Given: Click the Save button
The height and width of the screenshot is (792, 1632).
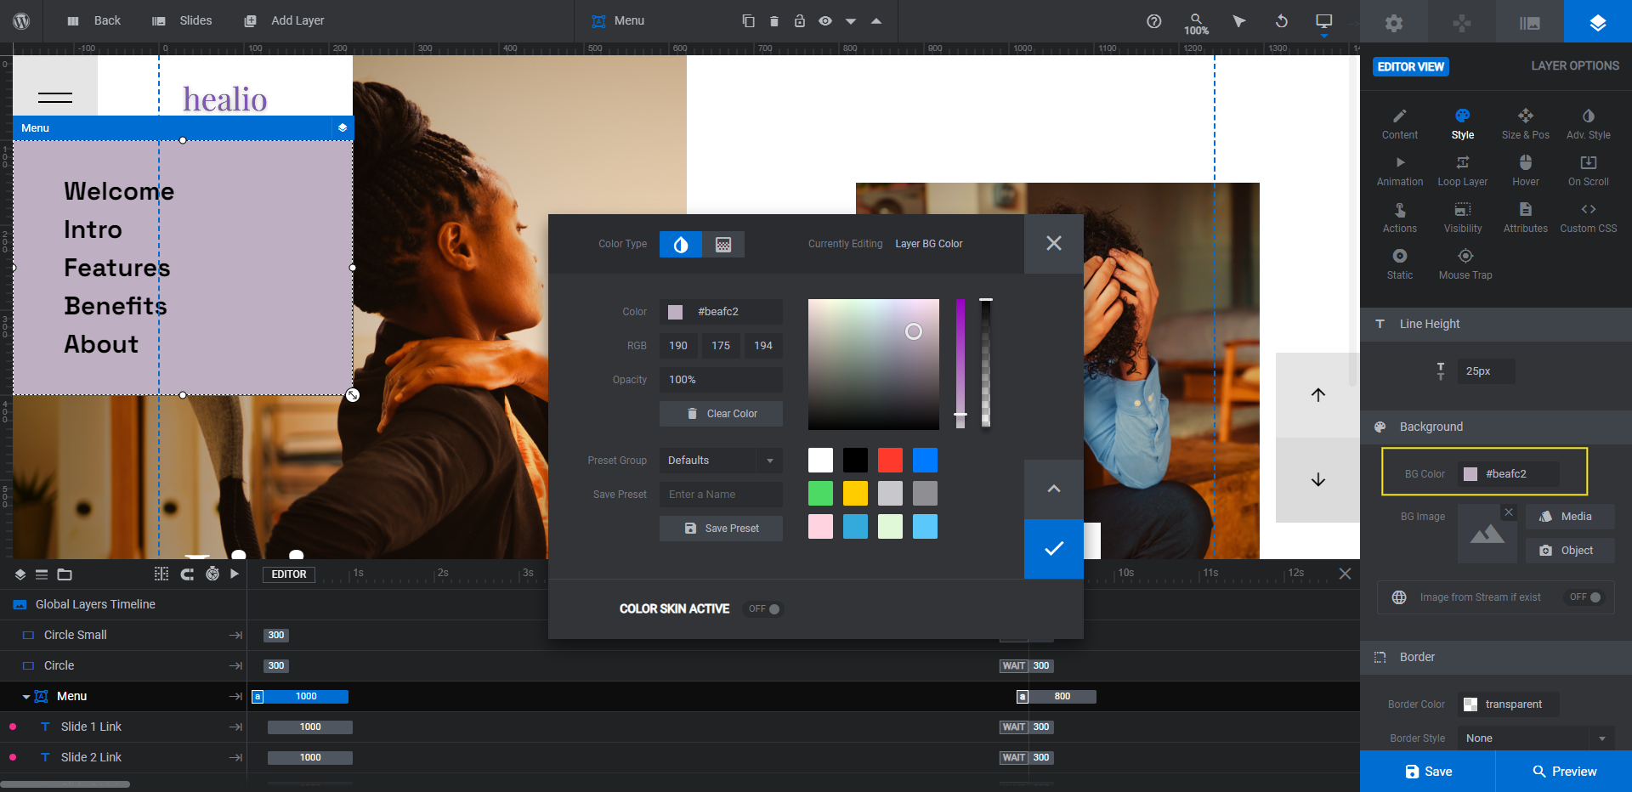Looking at the screenshot, I should point(1428,772).
